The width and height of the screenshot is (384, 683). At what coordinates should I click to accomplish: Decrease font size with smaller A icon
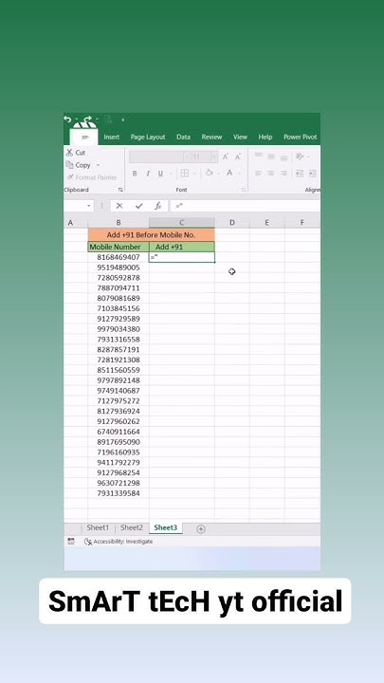pyautogui.click(x=238, y=157)
